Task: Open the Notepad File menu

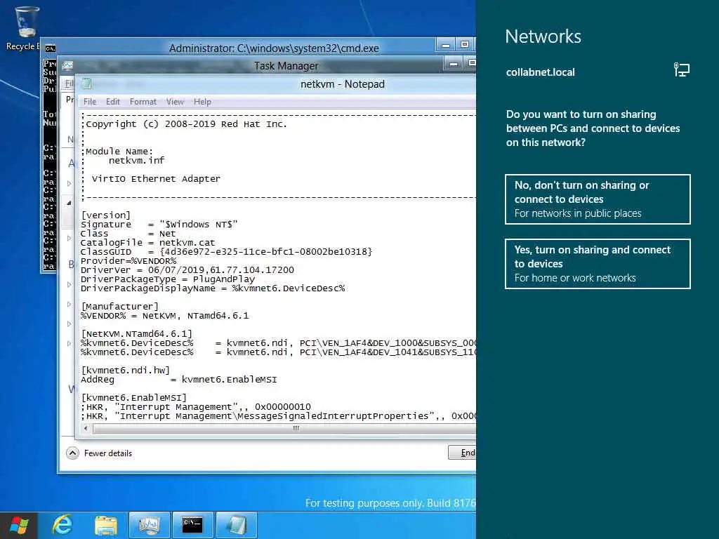Action: tap(90, 102)
